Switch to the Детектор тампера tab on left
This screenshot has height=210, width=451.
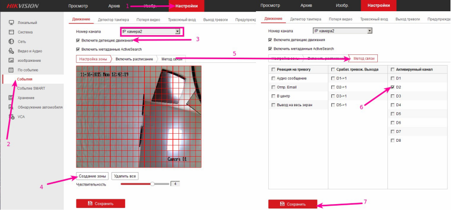click(x=113, y=20)
